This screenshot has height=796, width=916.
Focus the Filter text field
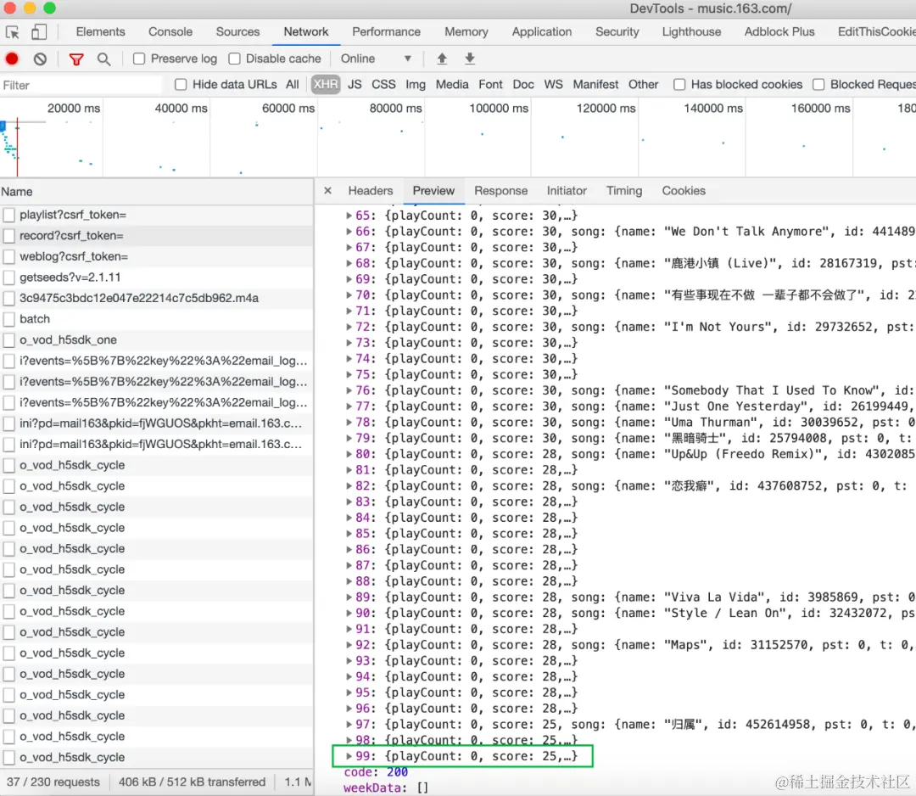pos(81,86)
